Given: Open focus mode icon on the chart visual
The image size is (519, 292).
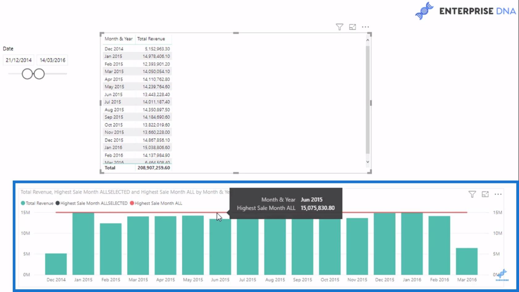Looking at the screenshot, I should (485, 194).
